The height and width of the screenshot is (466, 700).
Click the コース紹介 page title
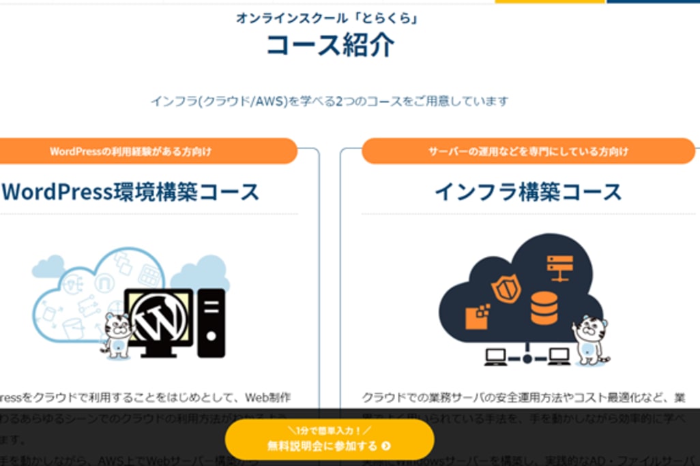click(330, 45)
